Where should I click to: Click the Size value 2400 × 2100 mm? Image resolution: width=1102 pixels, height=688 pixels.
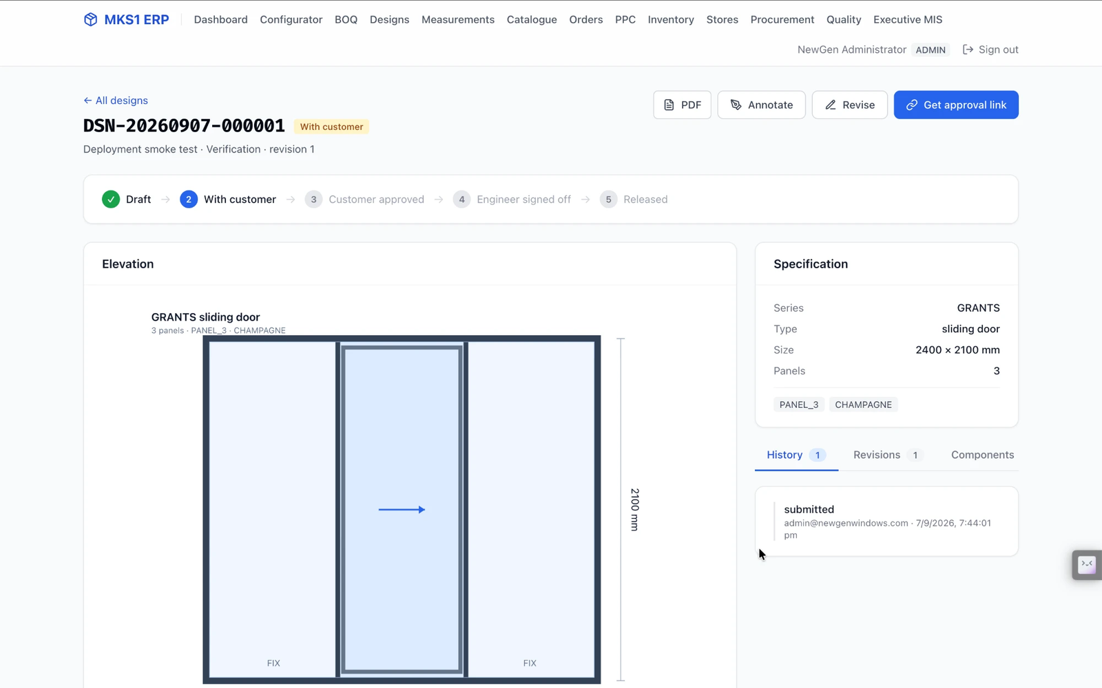coord(957,350)
